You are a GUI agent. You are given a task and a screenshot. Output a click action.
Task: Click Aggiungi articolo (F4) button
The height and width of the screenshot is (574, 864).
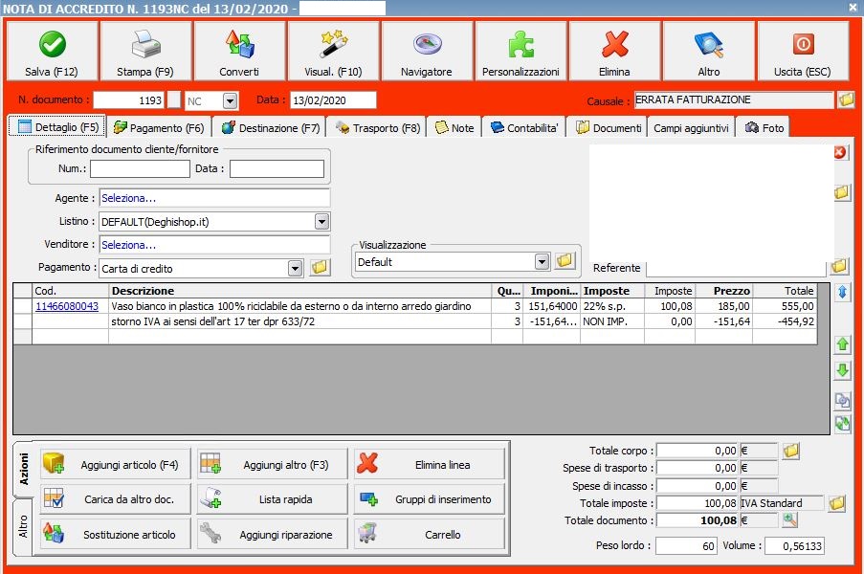pos(116,464)
